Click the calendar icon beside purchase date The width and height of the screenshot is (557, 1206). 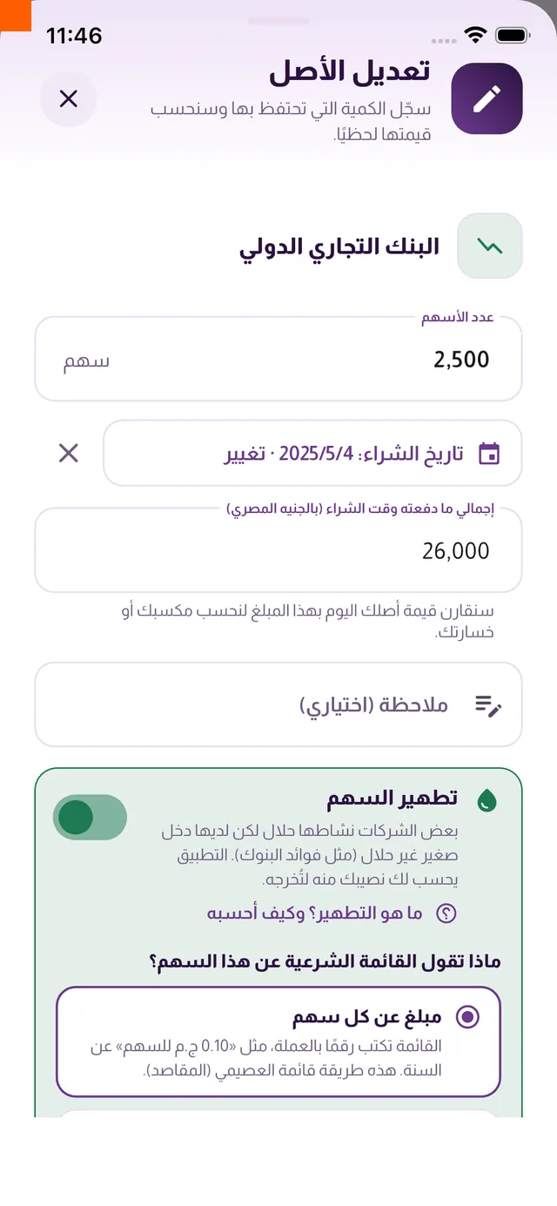point(490,453)
